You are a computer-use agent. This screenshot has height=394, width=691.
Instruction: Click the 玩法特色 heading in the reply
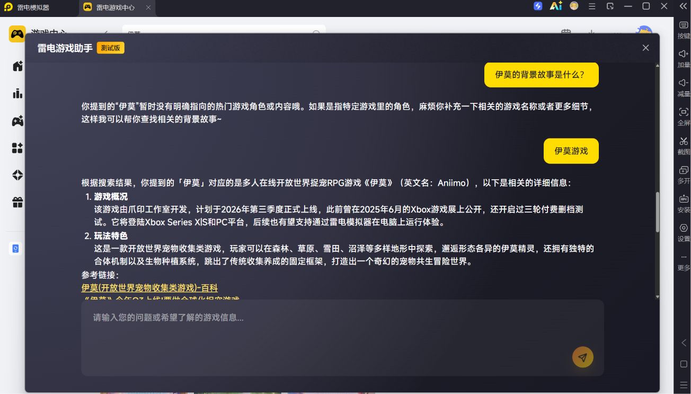pos(111,236)
